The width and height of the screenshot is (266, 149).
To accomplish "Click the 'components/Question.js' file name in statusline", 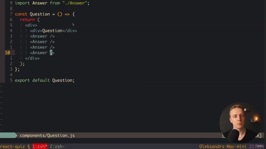I will [47, 135].
